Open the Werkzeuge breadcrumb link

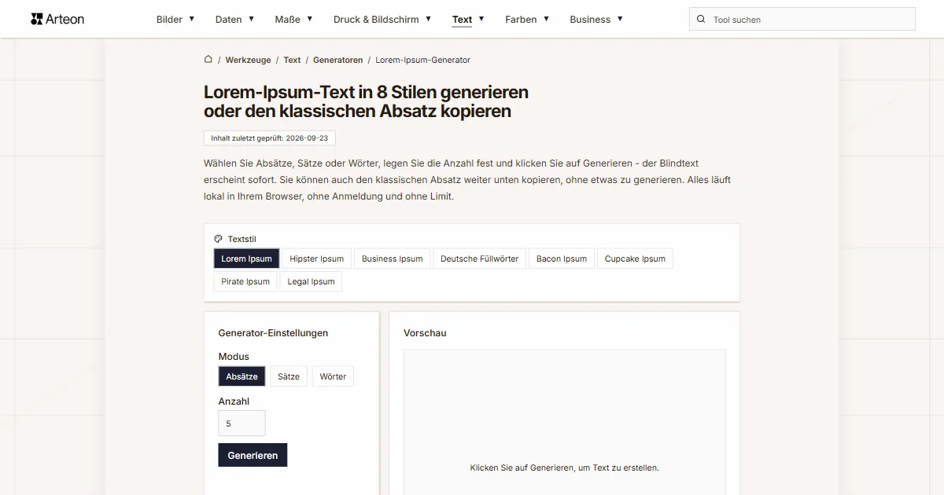(248, 60)
